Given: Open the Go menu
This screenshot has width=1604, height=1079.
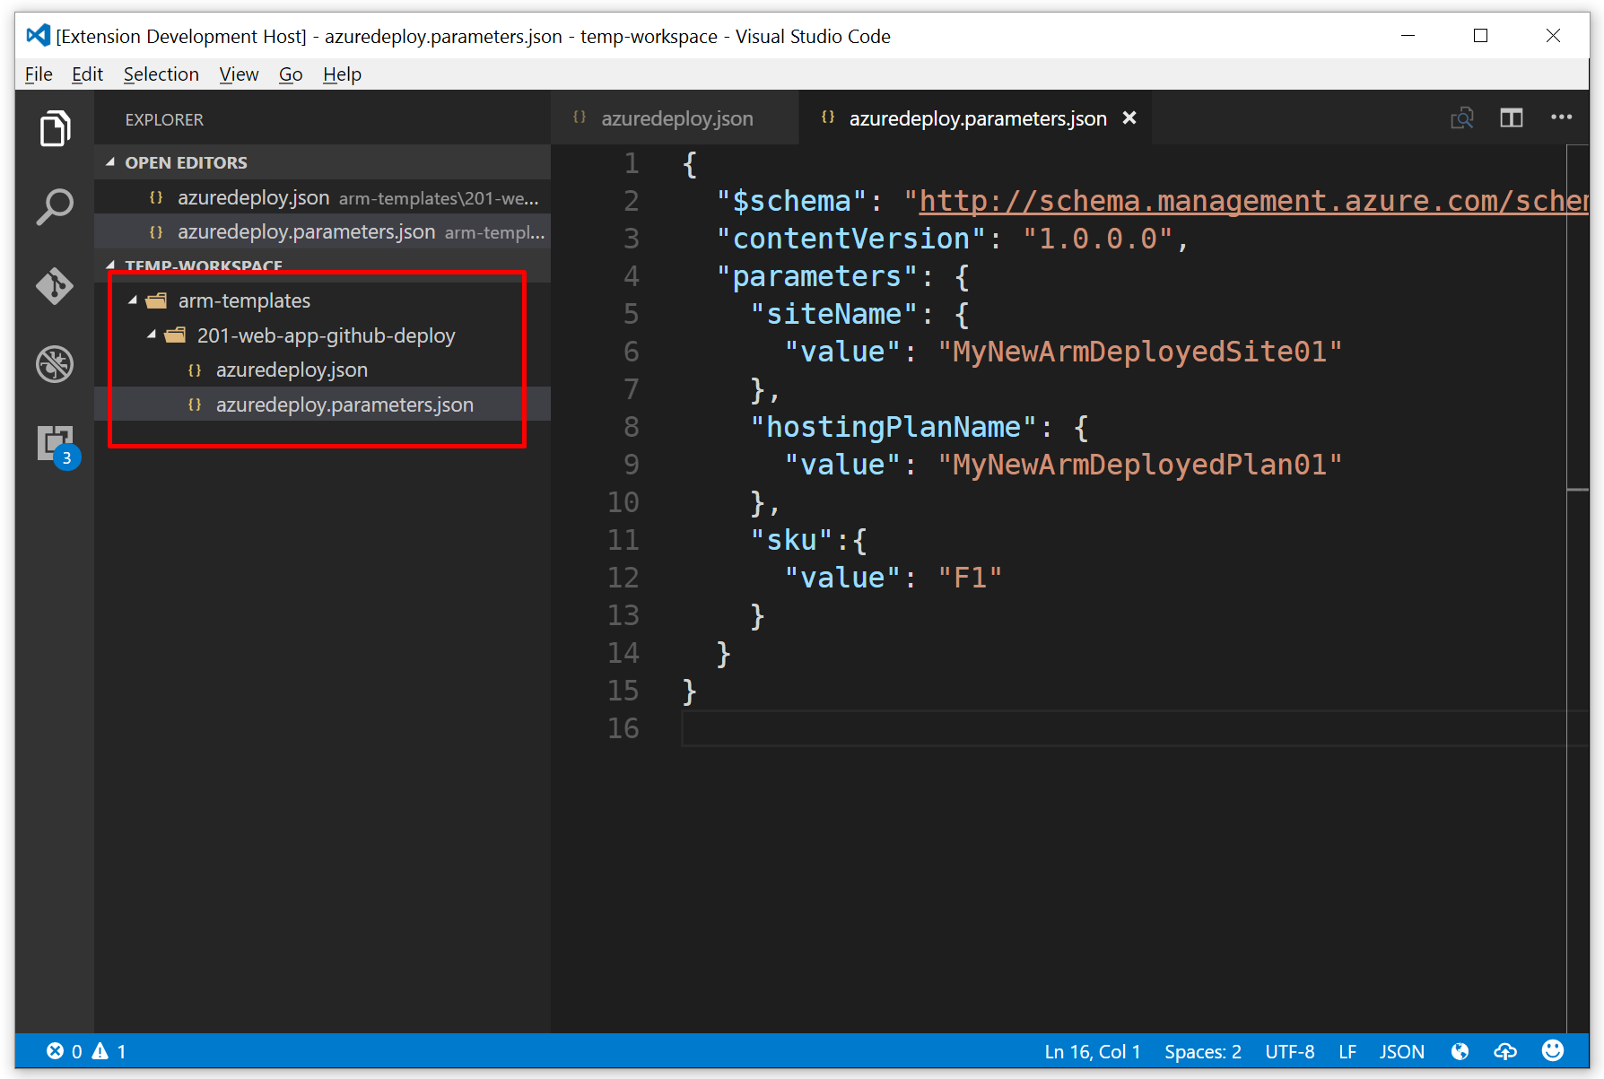Looking at the screenshot, I should tap(291, 74).
